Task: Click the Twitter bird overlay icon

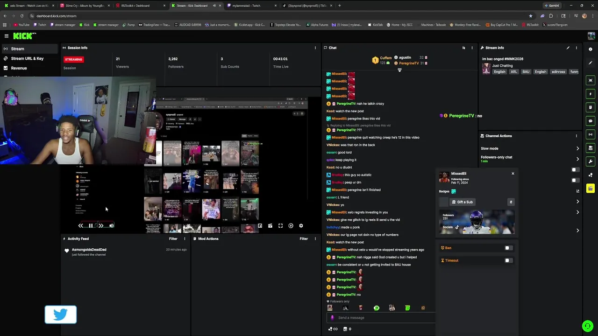Action: pos(61,315)
